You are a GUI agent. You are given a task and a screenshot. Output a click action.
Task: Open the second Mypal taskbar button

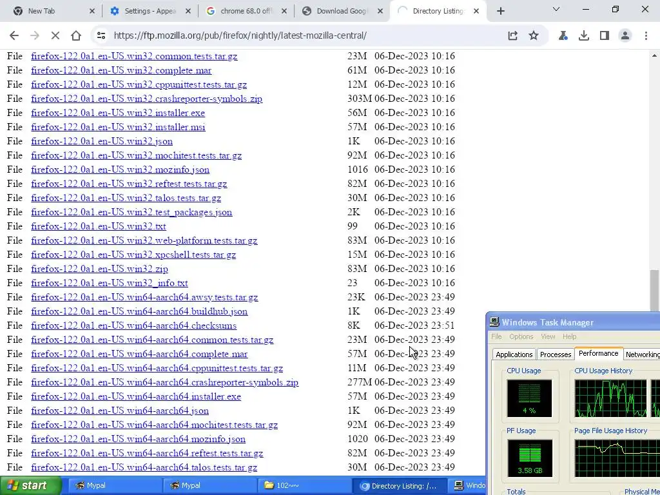(x=209, y=486)
